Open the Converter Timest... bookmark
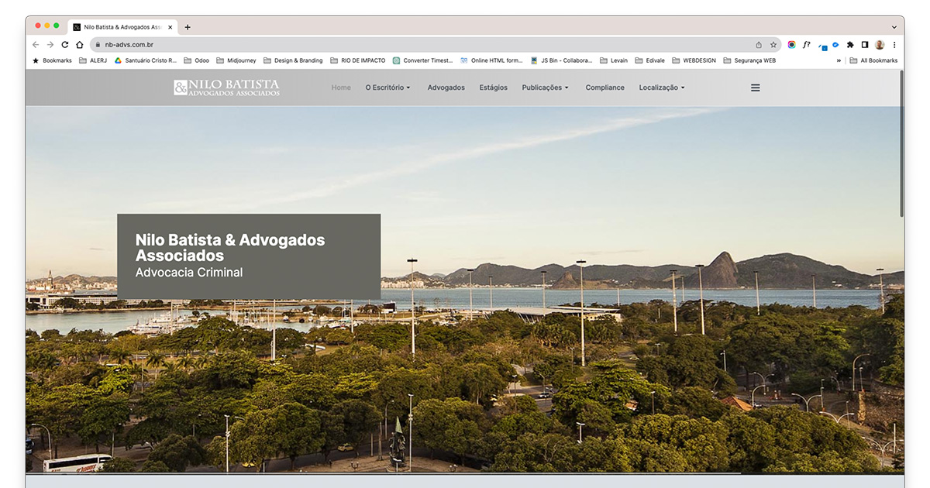The height and width of the screenshot is (488, 930). pyautogui.click(x=422, y=60)
